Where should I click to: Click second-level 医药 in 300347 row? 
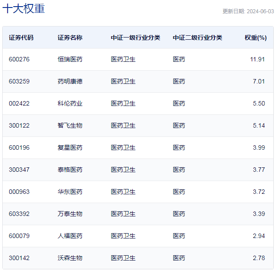click(179, 170)
